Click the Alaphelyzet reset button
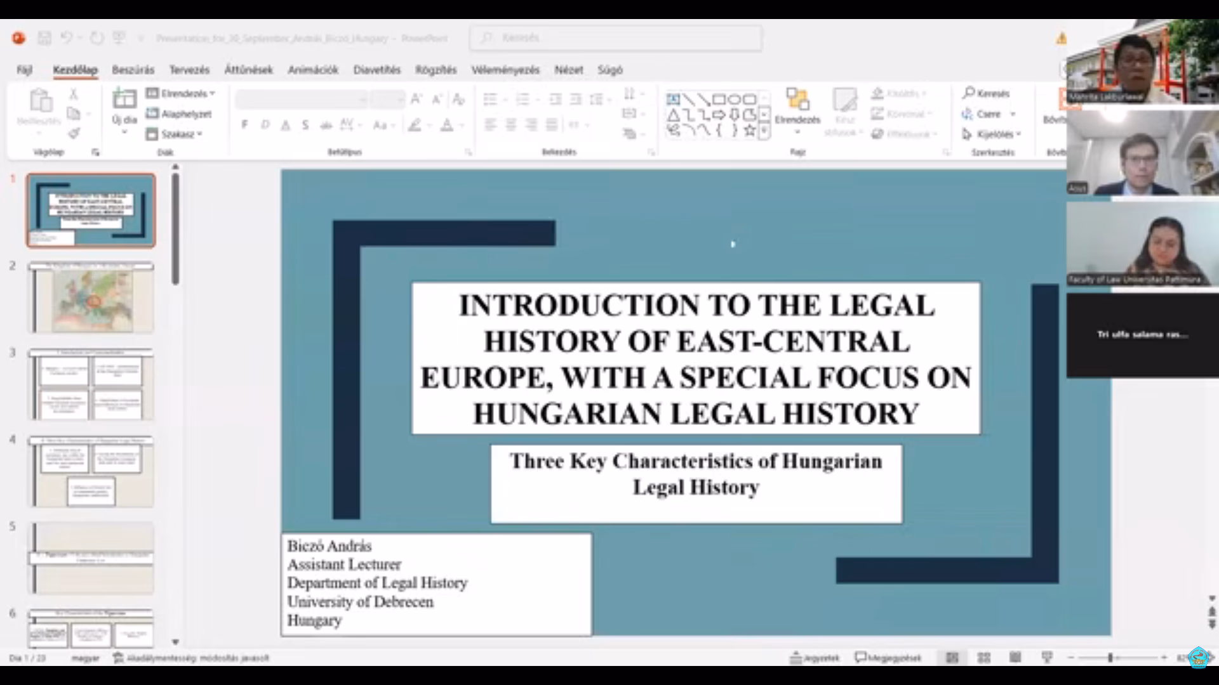 [178, 114]
